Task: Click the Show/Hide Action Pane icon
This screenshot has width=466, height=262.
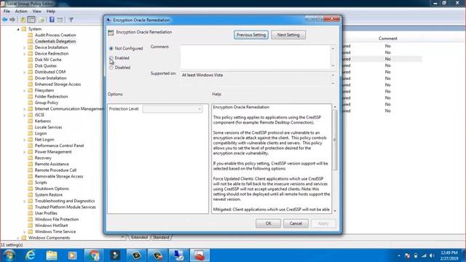Action: pyautogui.click(x=60, y=20)
